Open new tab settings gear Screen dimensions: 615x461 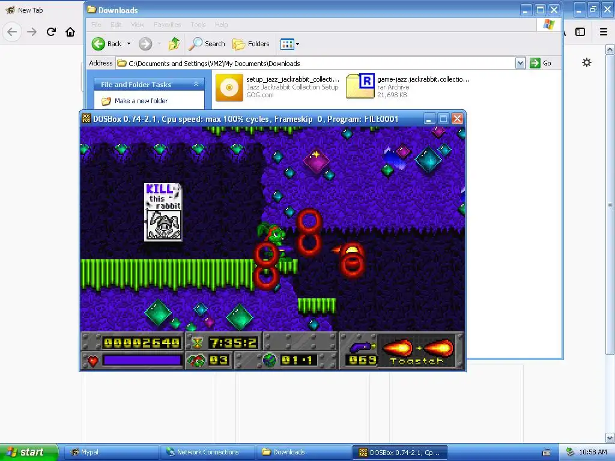(x=586, y=62)
